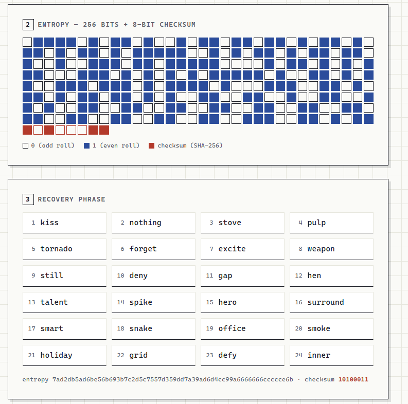Image resolution: width=408 pixels, height=404 pixels.
Task: Toggle the first red checksum bit cell
Action: click(27, 130)
